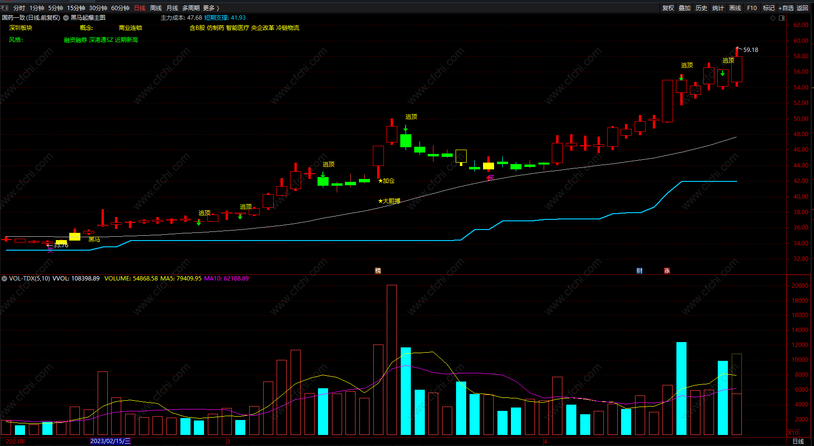Click the VVOL: 108398.89 readout
Viewport: 814px width, 446px height.
[76, 279]
